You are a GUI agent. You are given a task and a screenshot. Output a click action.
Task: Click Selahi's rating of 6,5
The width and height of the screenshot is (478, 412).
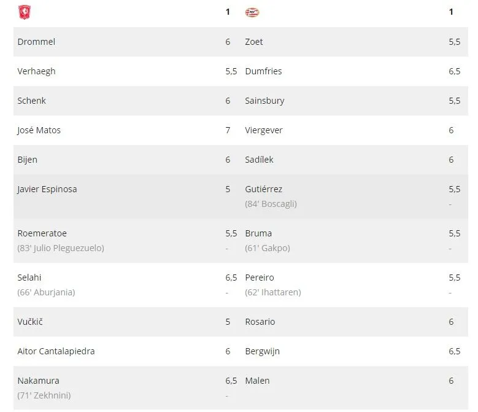pyautogui.click(x=231, y=278)
